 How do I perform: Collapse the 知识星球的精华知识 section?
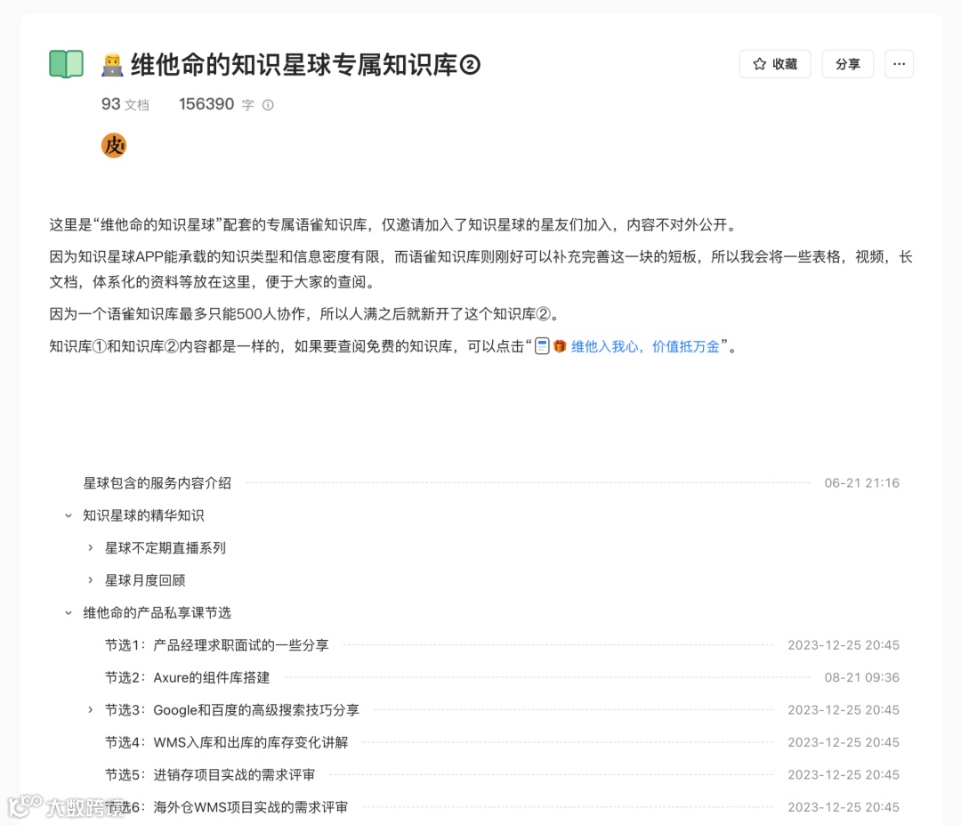pos(67,515)
